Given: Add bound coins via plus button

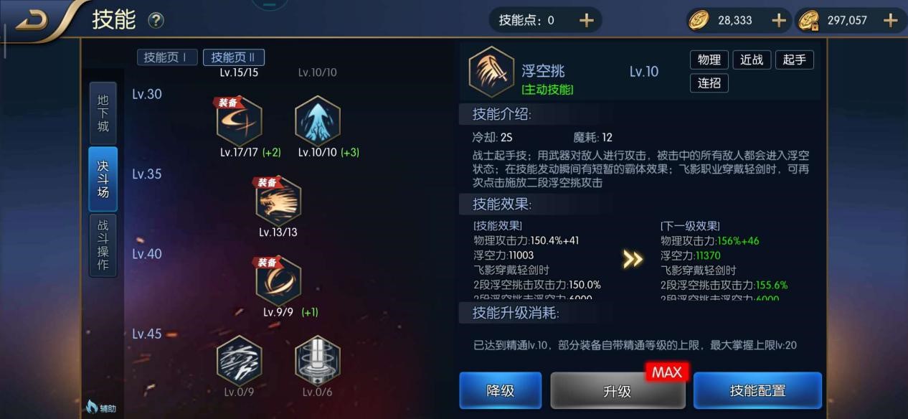Looking at the screenshot, I should click(890, 20).
